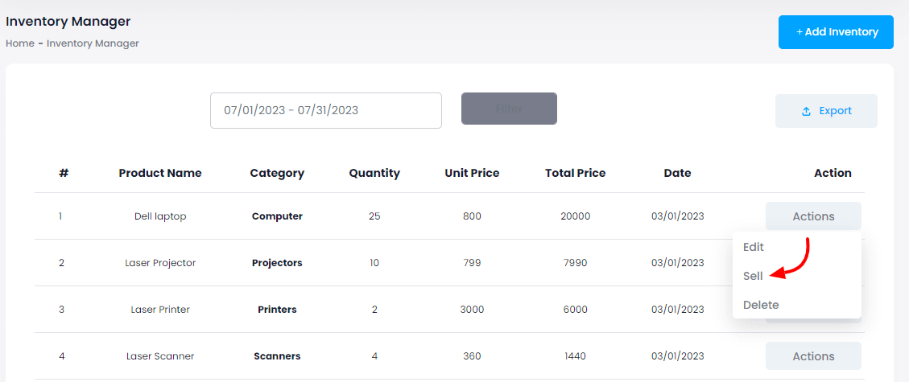The height and width of the screenshot is (382, 909).
Task: Click the Category column header
Action: 277,173
